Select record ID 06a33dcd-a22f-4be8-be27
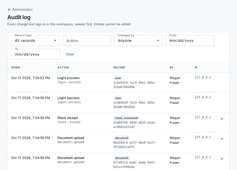Image resolution: width=237 pixels, height=170 pixels. click(135, 145)
